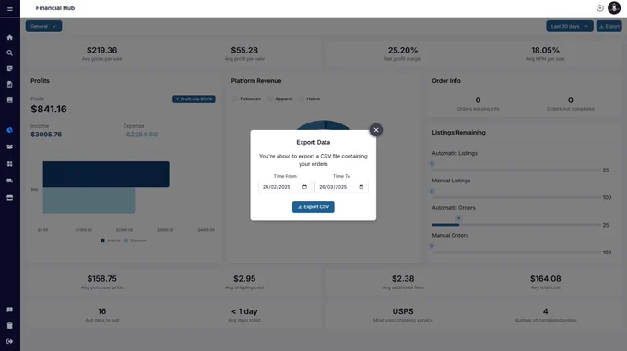Click the Manual Listings slider
The width and height of the screenshot is (627, 351).
[x=516, y=197]
